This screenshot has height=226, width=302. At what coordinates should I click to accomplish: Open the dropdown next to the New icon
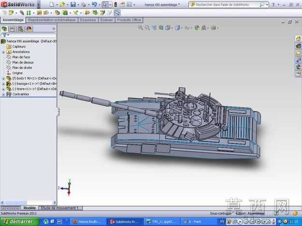(x=57, y=5)
